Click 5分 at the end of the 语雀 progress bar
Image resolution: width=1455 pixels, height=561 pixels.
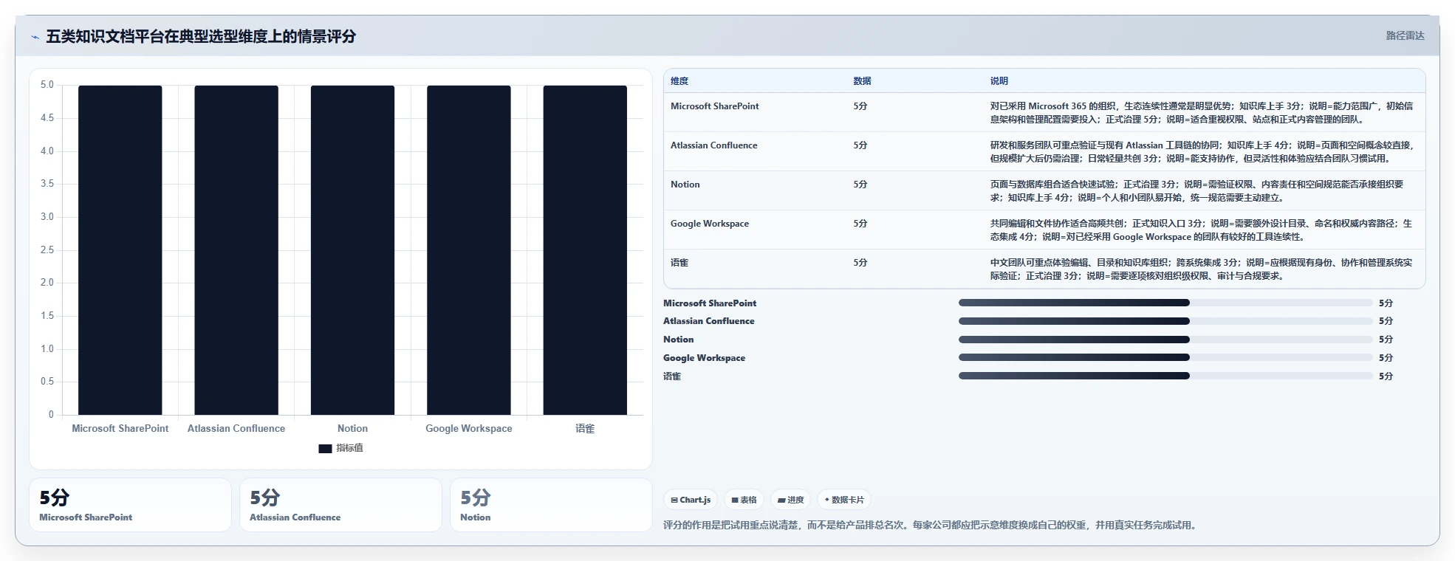tap(1386, 376)
